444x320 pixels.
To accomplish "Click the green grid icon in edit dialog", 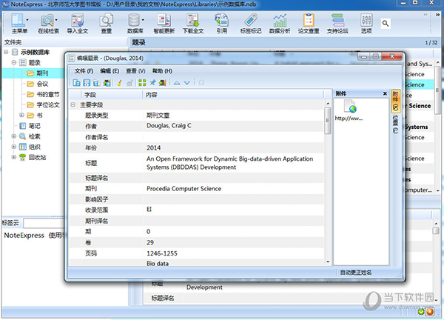I will (x=142, y=83).
